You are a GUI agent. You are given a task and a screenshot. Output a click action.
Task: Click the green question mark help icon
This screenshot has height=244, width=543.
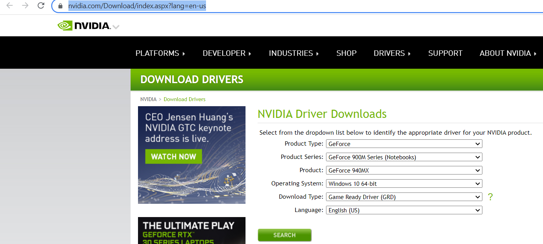click(x=490, y=197)
